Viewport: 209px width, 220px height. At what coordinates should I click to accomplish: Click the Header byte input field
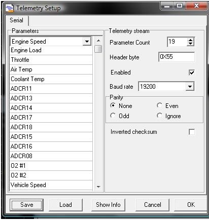click(x=177, y=57)
